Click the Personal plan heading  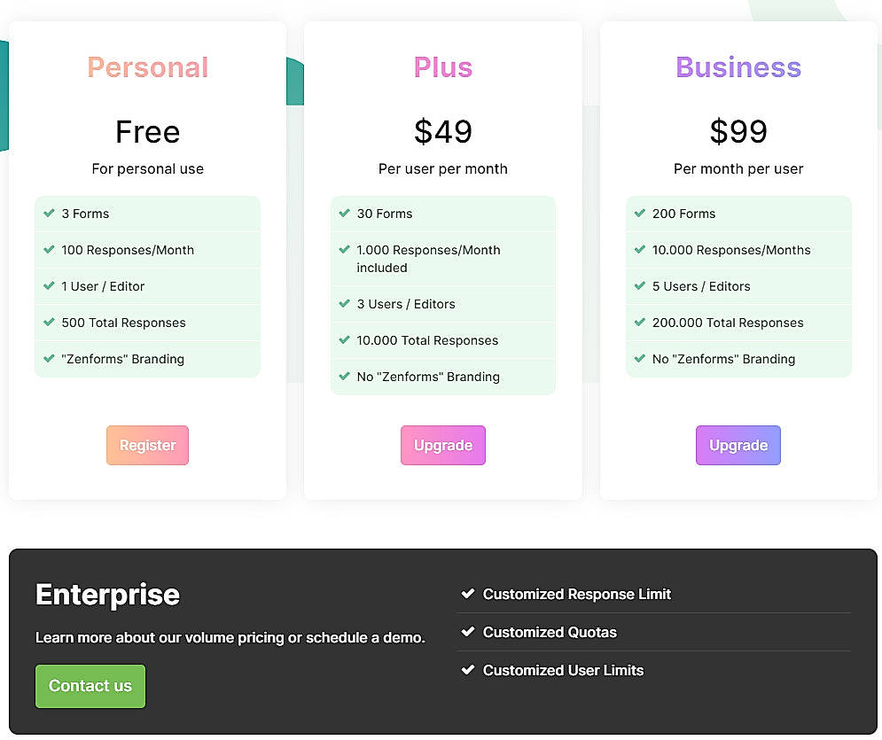tap(147, 67)
